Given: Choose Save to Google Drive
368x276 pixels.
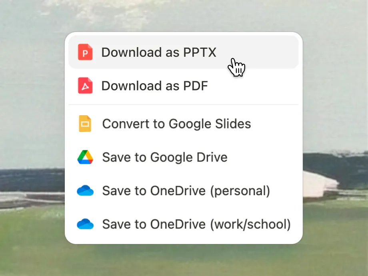Looking at the screenshot, I should coord(165,157).
